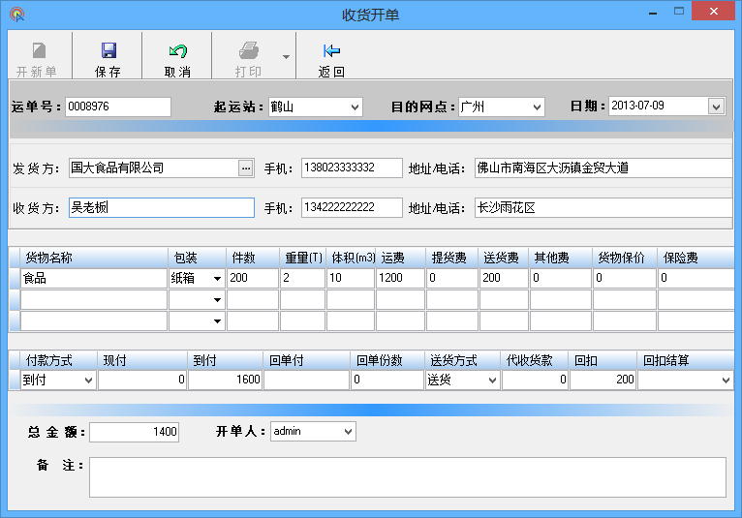Click the Save (保存) toolbar icon

108,51
